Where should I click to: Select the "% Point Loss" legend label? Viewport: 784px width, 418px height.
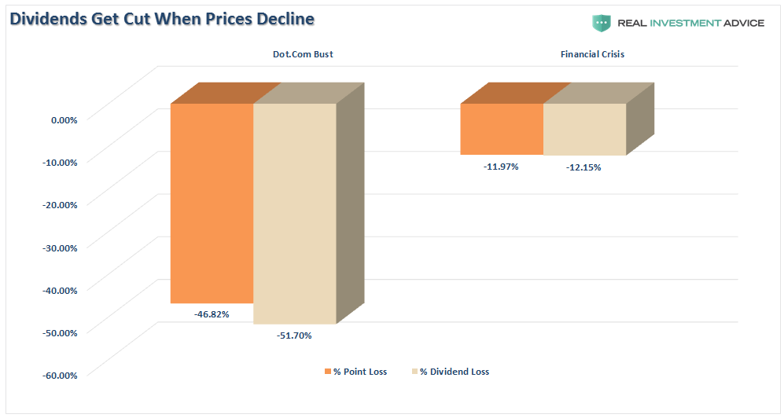[x=360, y=372]
